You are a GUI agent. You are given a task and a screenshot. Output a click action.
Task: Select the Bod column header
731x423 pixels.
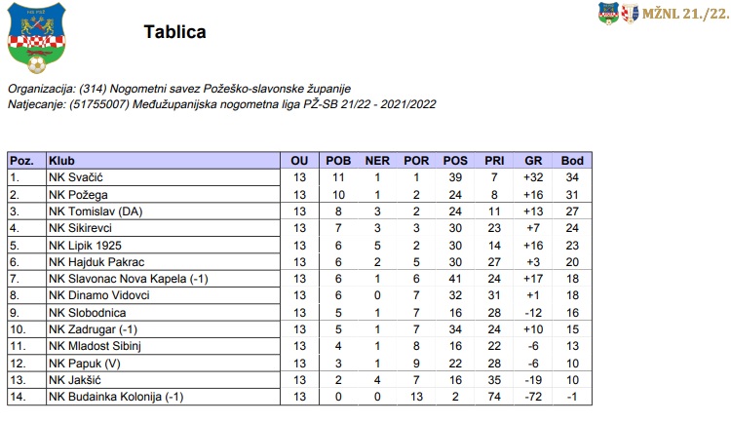tap(572, 161)
